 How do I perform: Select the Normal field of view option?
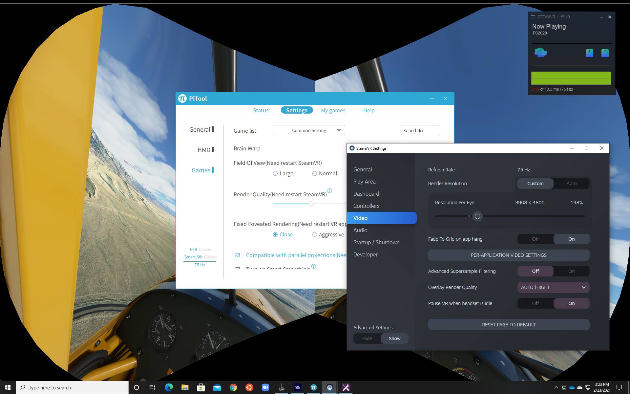[315, 173]
